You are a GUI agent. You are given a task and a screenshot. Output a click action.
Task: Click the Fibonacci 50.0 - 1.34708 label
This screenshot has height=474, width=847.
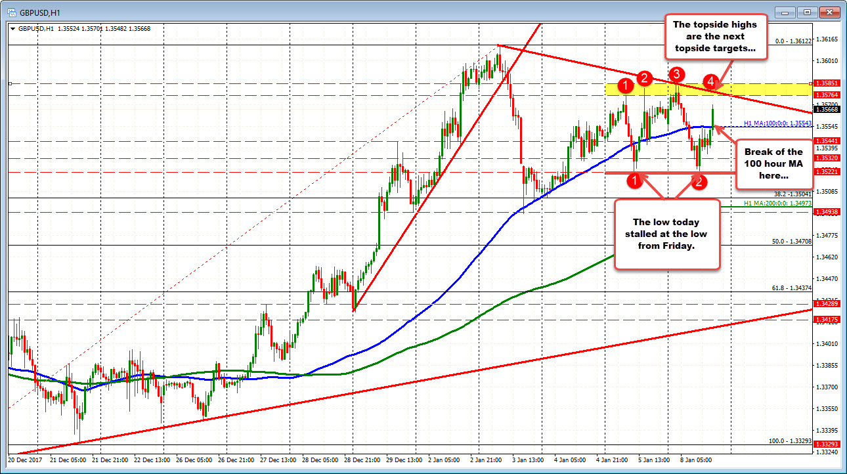[x=792, y=242]
